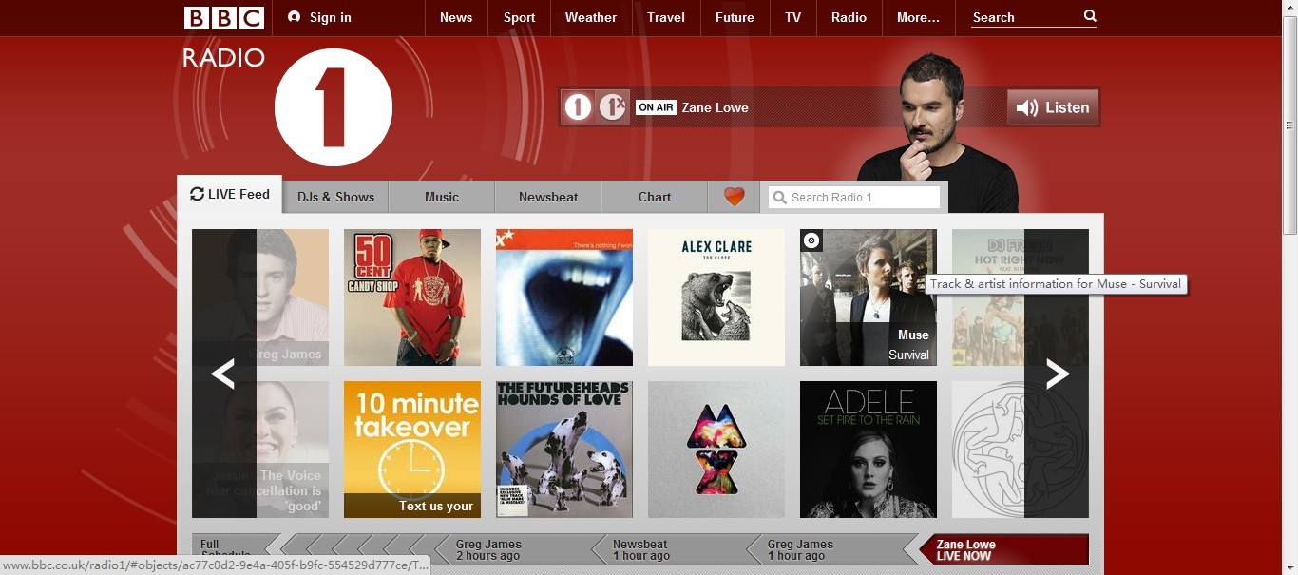The image size is (1298, 575).
Task: Open the Future menu item
Action: (x=735, y=17)
